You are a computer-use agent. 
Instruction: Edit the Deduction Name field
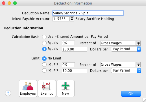click(88, 13)
